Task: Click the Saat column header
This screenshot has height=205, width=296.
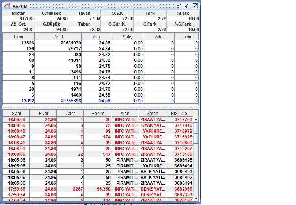Action: click(16, 114)
